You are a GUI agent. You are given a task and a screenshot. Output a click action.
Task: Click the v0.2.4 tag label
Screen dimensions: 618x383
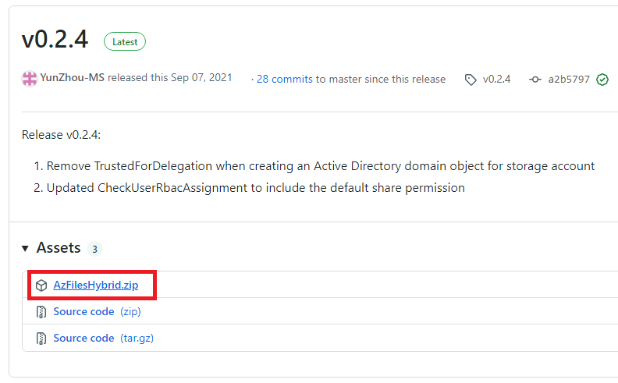(496, 80)
